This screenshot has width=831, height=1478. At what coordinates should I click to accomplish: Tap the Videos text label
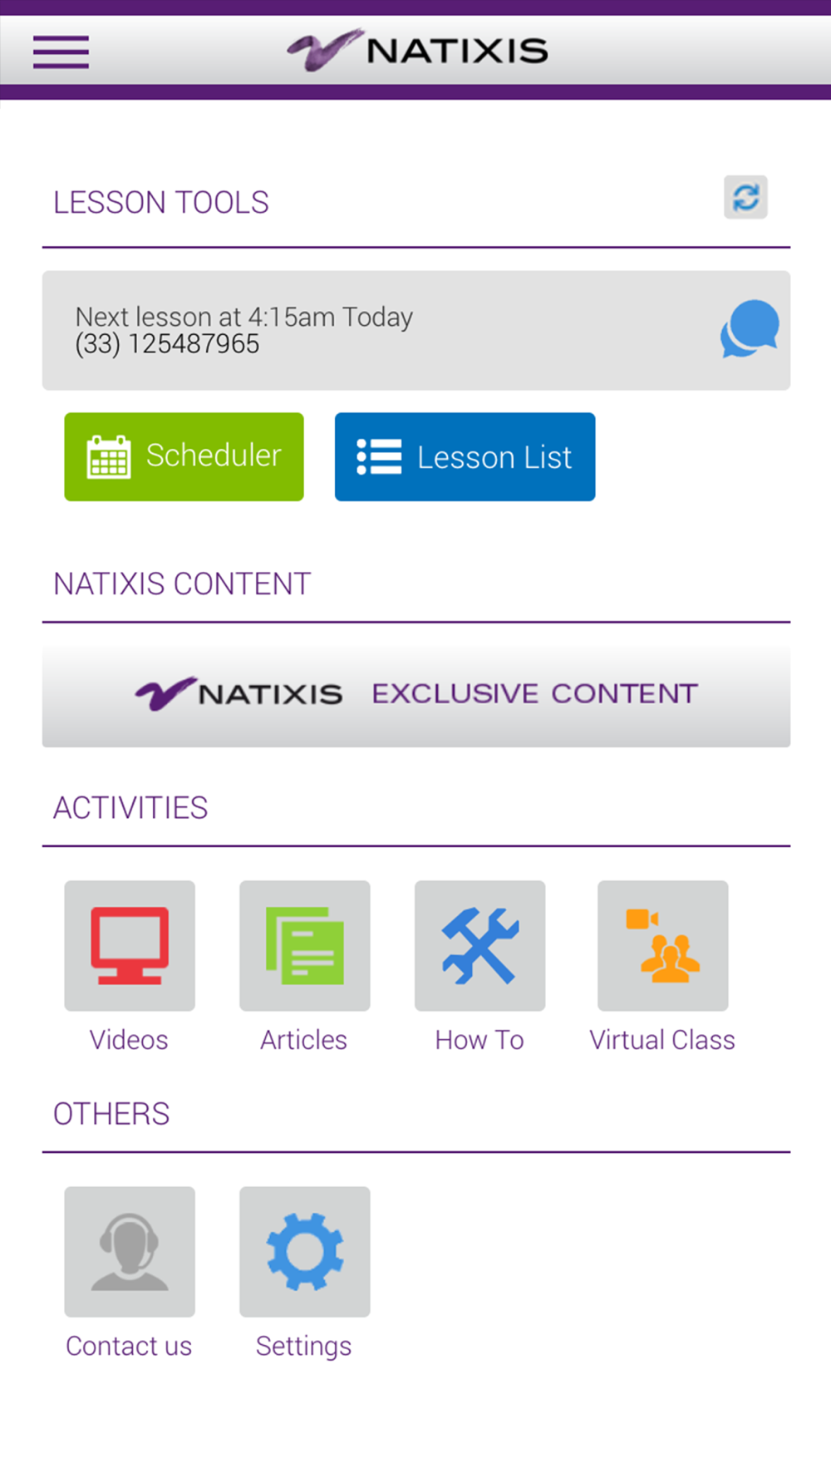[x=129, y=1040]
